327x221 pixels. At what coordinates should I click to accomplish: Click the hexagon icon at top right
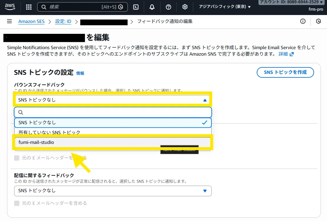click(x=318, y=21)
